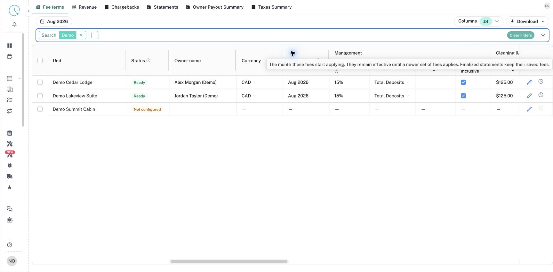Open the wrench and screwdriver tools icon
Screen dimensions: 553x272
10,144
